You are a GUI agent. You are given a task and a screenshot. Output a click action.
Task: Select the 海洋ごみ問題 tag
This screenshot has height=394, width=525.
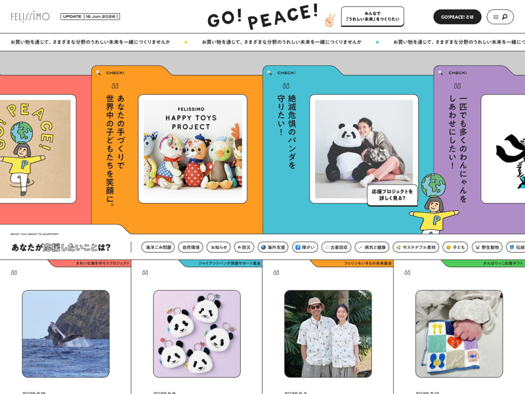(x=158, y=248)
